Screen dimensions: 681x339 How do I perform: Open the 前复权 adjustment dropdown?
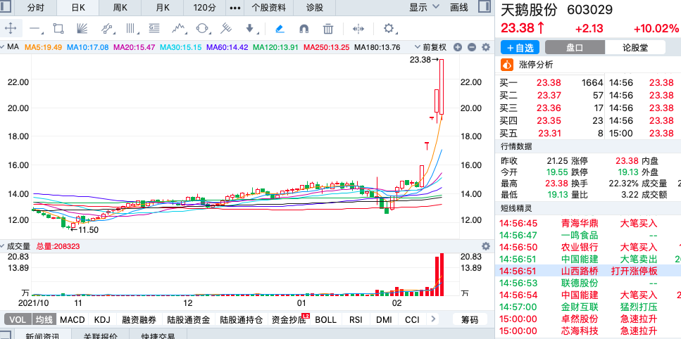433,47
